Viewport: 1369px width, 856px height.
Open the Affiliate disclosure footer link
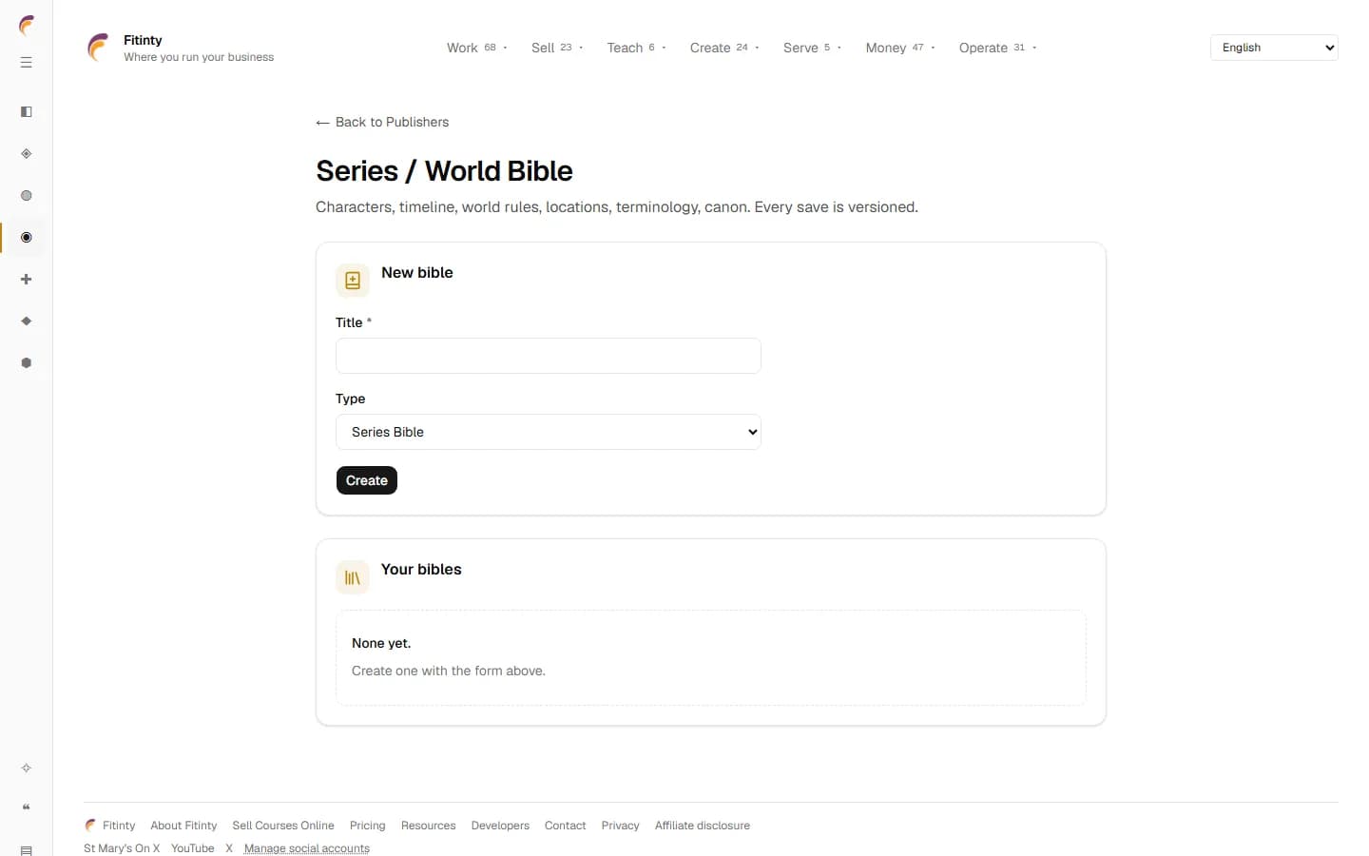tap(703, 826)
